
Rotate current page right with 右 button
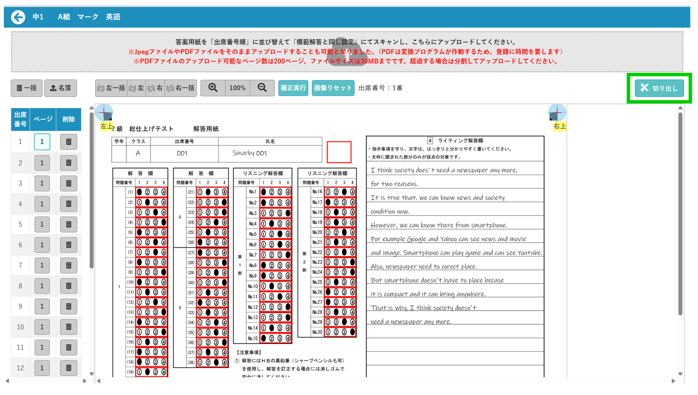pyautogui.click(x=155, y=88)
